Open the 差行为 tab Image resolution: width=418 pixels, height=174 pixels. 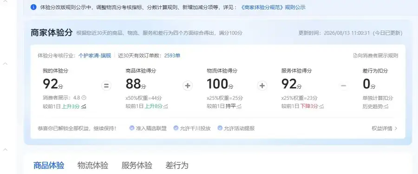point(177,165)
